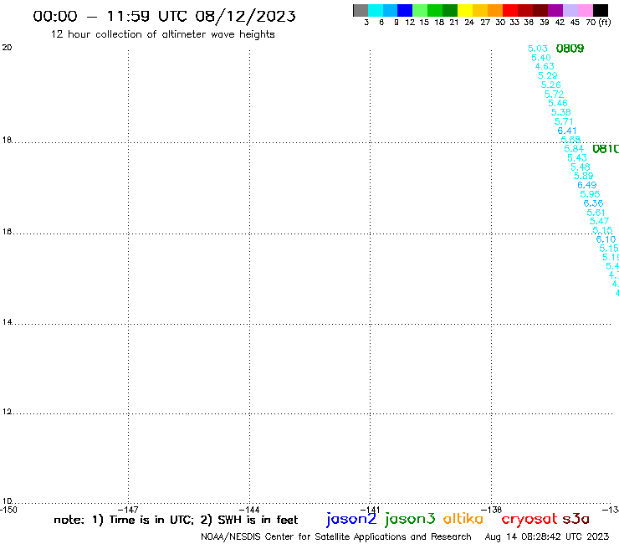Image resolution: width=619 pixels, height=544 pixels.
Task: Click the 5.38 wave height value
Action: (x=561, y=113)
